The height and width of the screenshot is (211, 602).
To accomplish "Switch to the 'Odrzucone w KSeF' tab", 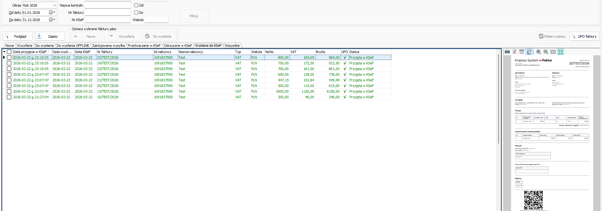I will (x=178, y=46).
